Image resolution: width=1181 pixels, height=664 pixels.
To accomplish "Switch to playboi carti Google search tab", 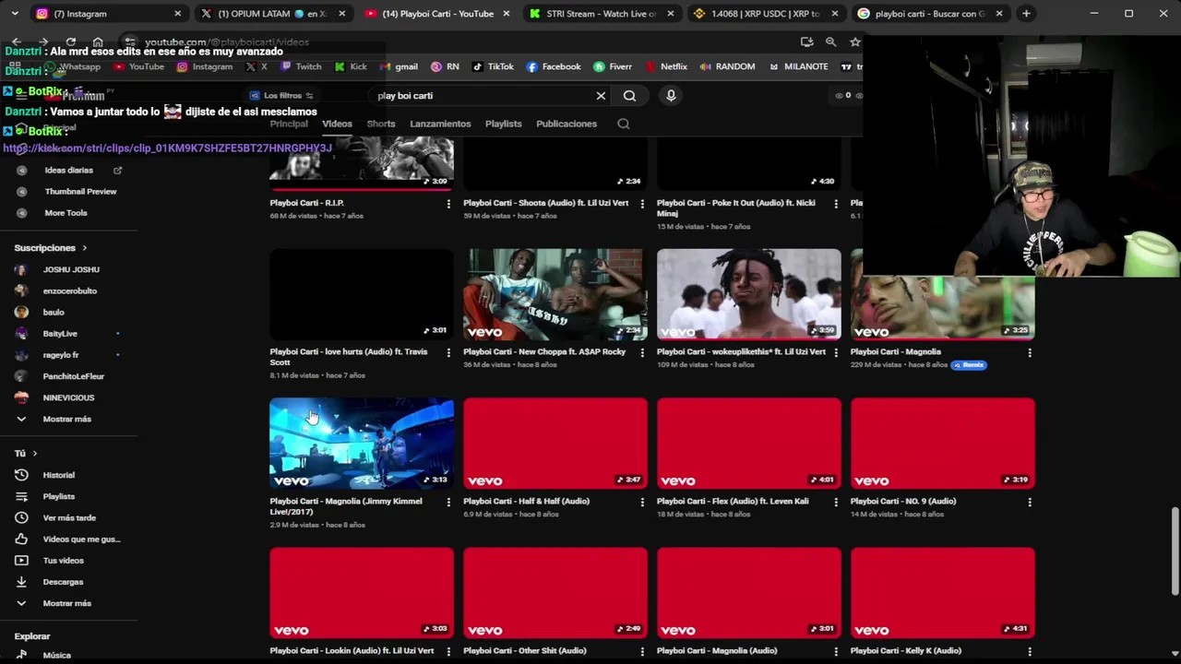I will pyautogui.click(x=929, y=13).
